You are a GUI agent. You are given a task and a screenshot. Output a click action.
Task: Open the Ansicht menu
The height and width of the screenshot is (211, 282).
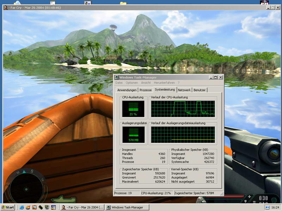click(x=146, y=83)
